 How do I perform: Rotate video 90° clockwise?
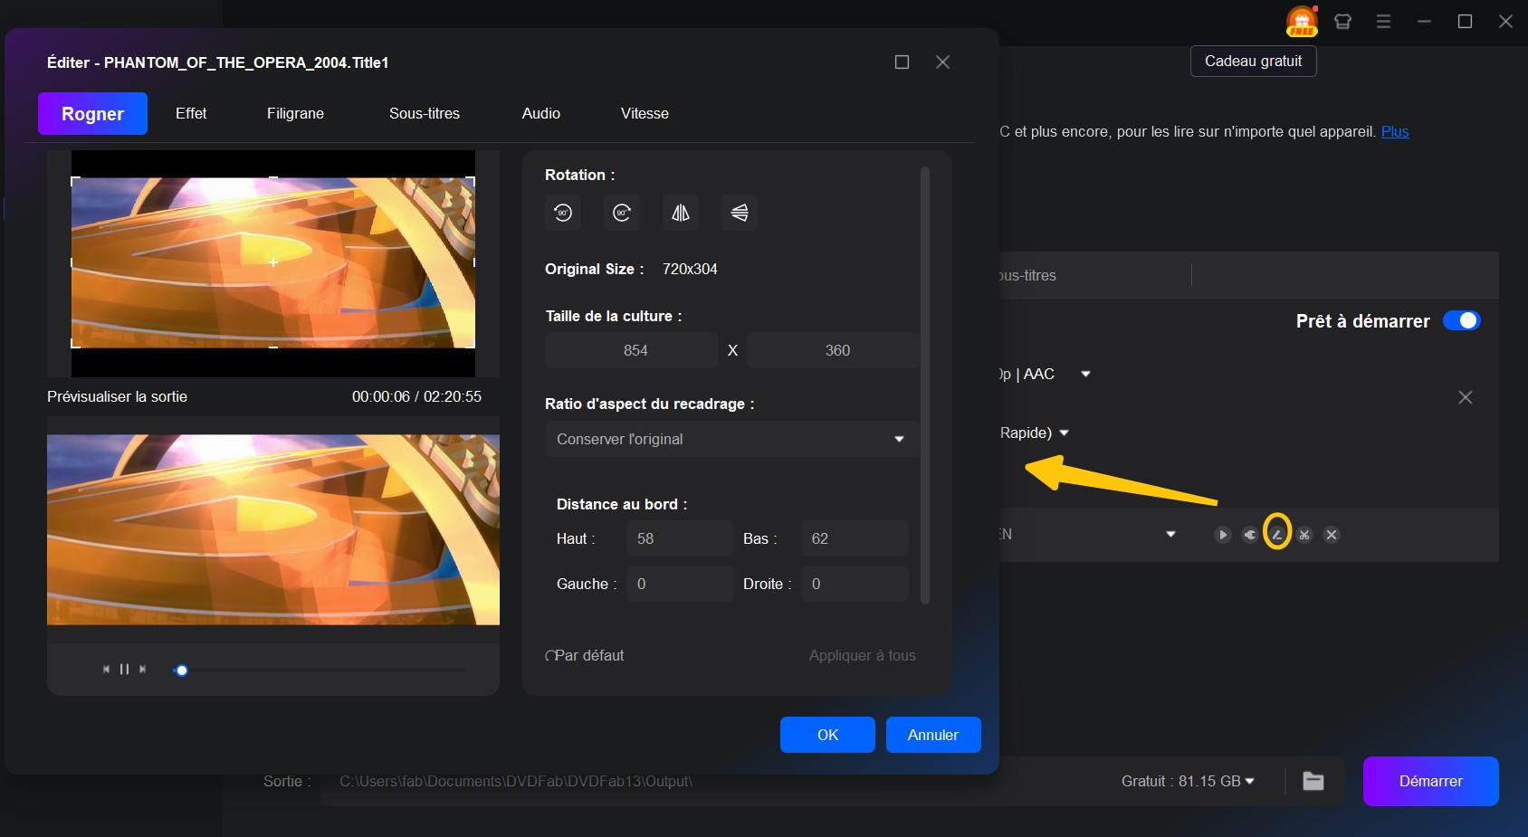622,213
